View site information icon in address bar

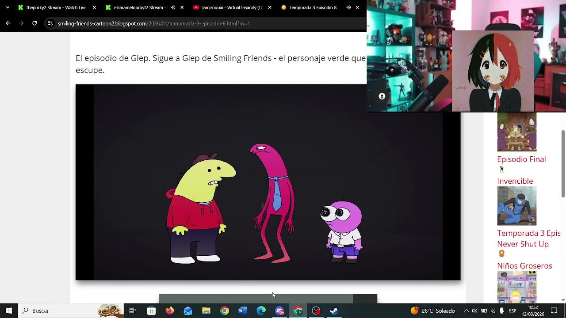[50, 23]
